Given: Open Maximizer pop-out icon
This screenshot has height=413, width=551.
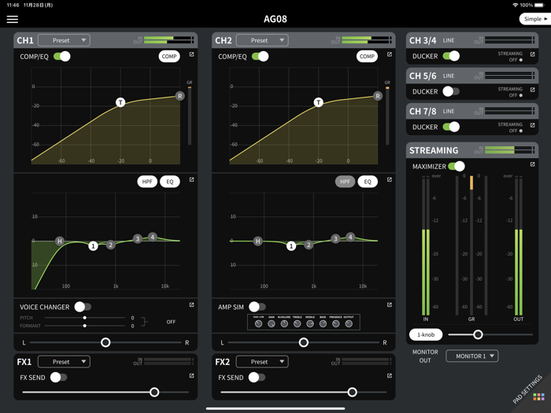Looking at the screenshot, I should point(532,164).
